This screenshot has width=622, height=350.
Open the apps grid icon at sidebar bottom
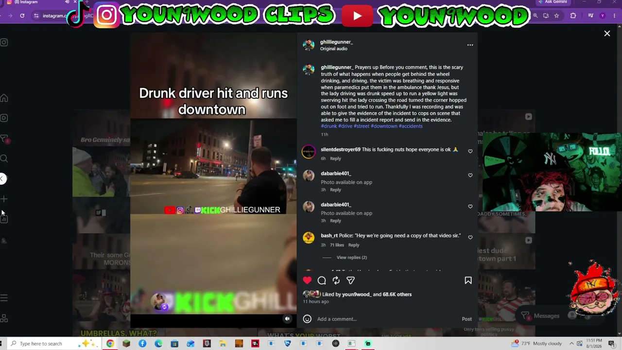coord(4,318)
